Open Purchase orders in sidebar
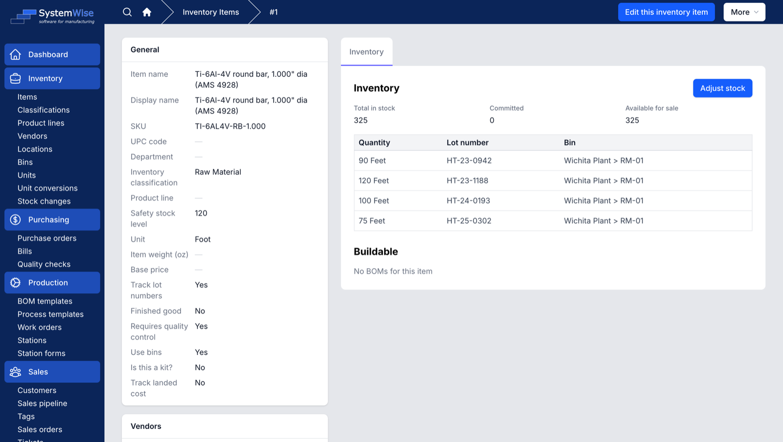 coord(47,238)
